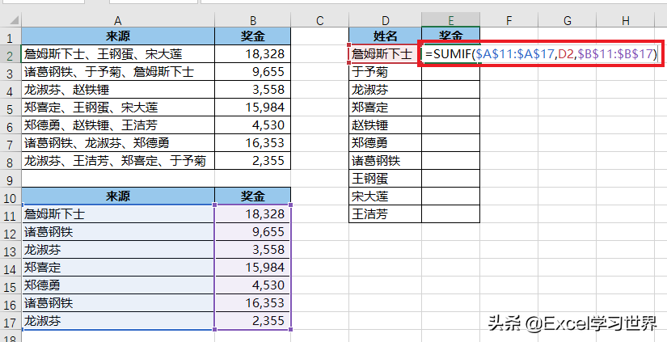This screenshot has height=342, width=667.
Task: Click 王钢蛋 in column D
Action: click(386, 179)
